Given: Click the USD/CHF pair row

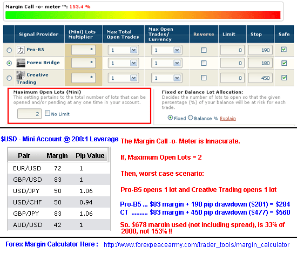Looking at the screenshot, I should coord(59,202).
